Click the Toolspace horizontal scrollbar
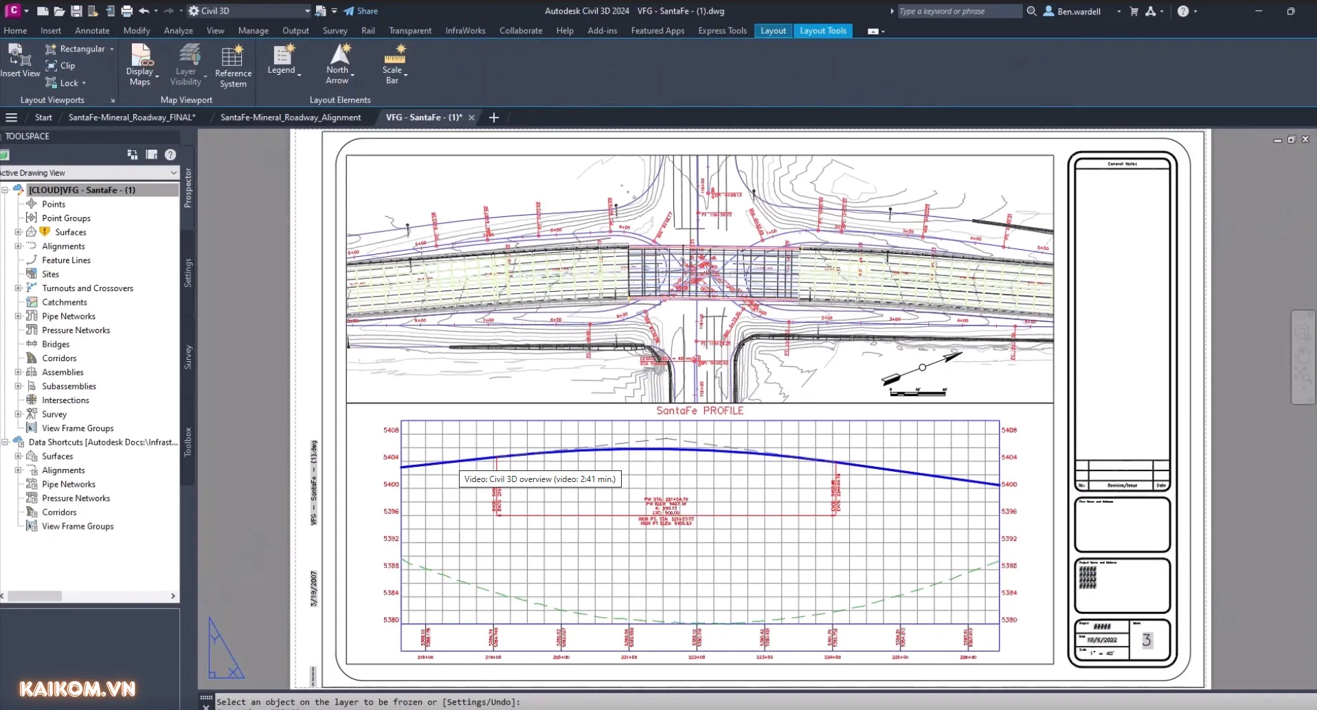The image size is (1317, 710). tap(34, 596)
